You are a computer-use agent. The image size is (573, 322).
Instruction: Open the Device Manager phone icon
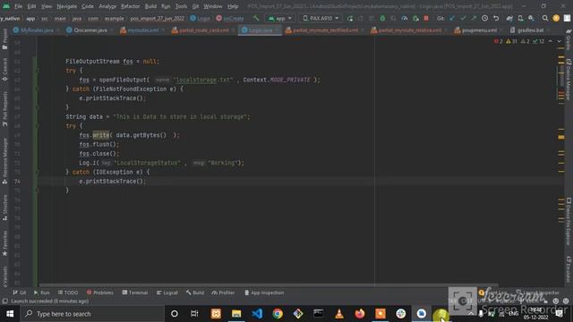pyautogui.click(x=520, y=18)
